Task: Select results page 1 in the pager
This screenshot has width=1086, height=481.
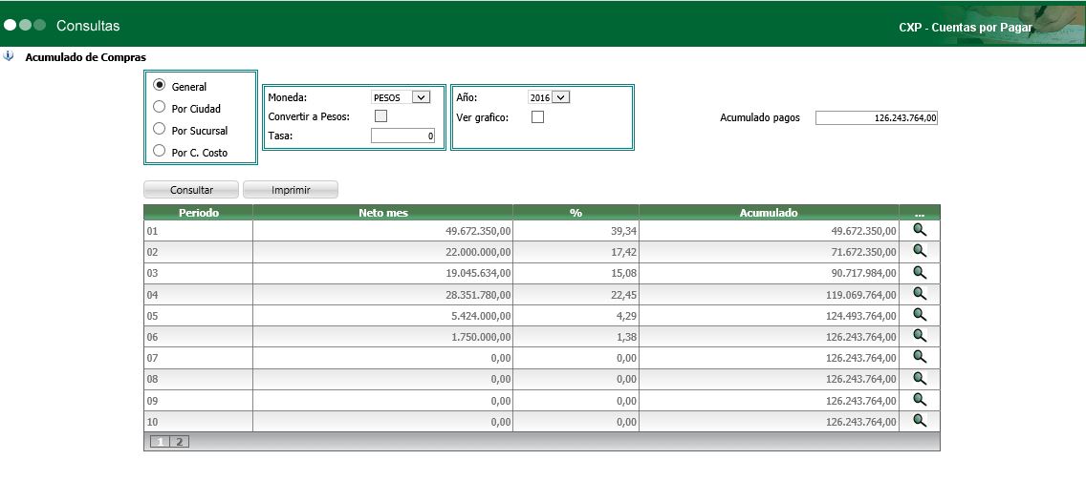Action: (x=160, y=442)
